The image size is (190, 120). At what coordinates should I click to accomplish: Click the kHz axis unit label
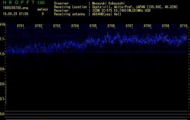[3, 24]
